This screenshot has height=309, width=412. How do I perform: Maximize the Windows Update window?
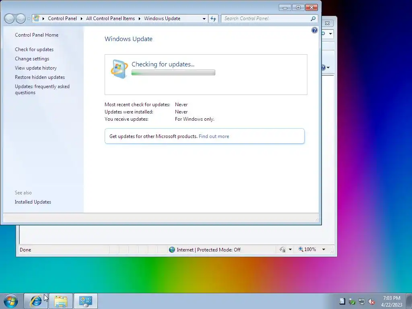click(x=298, y=8)
